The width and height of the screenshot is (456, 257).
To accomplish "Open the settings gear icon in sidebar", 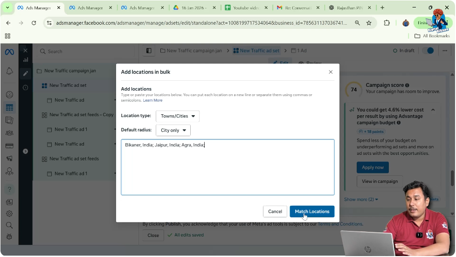I will pos(9,214).
